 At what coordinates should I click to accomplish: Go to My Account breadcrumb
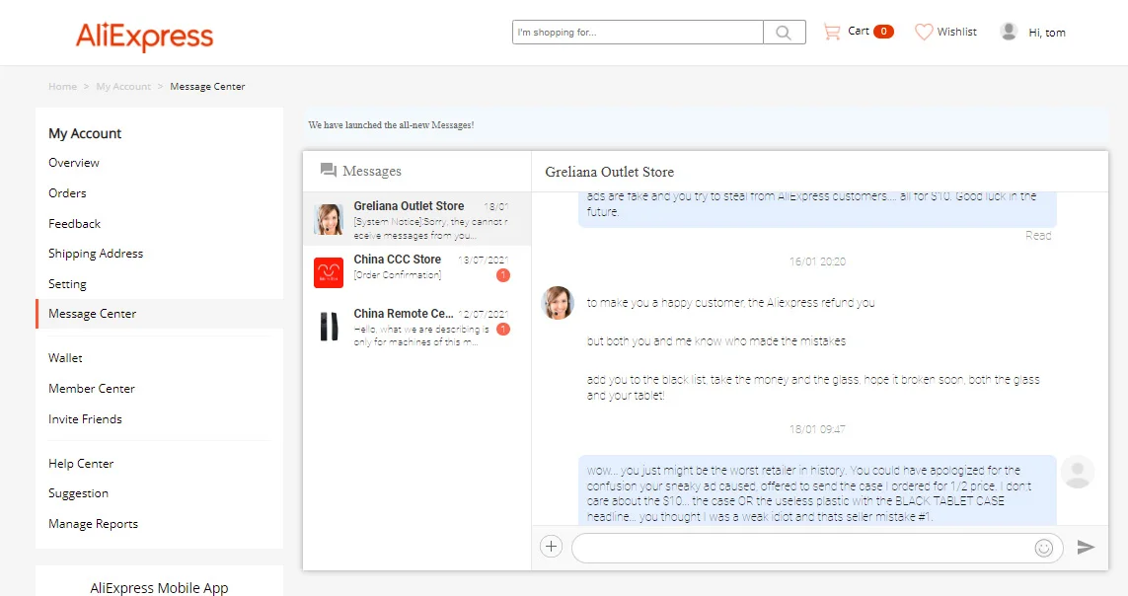pyautogui.click(x=123, y=86)
